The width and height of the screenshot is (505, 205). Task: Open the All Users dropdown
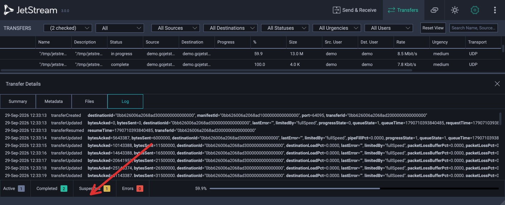tap(389, 28)
